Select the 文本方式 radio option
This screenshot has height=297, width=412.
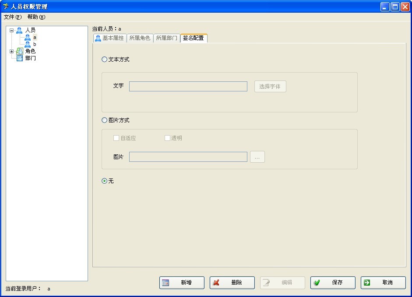(105, 59)
